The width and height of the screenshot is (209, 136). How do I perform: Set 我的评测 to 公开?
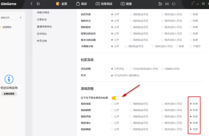tap(112, 116)
